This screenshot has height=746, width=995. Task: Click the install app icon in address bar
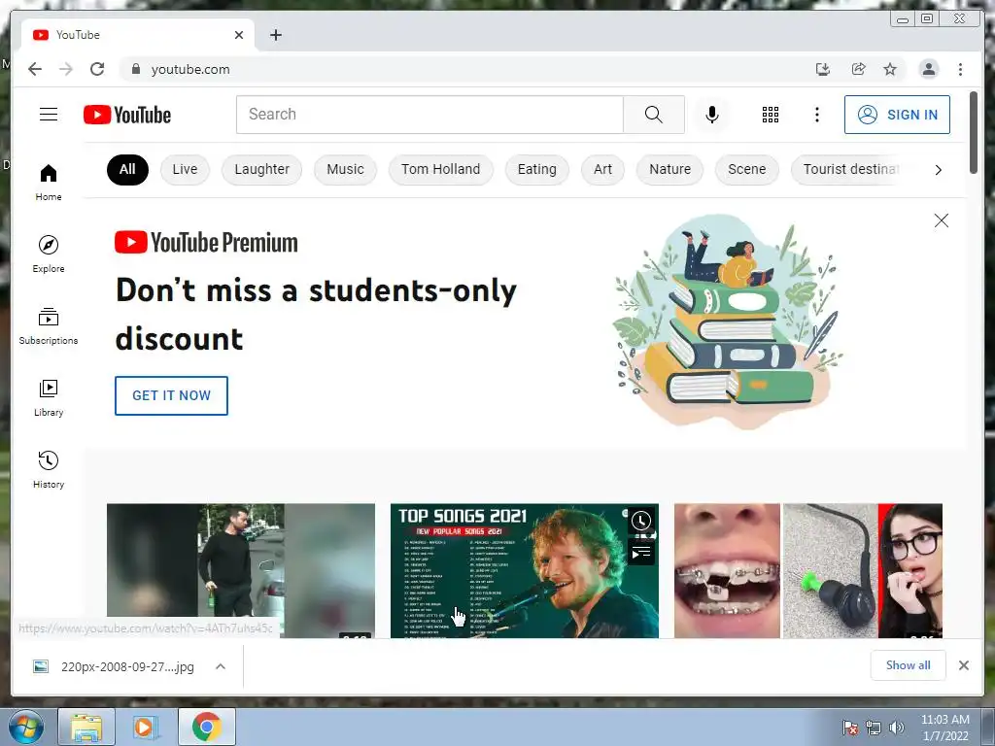coord(822,69)
